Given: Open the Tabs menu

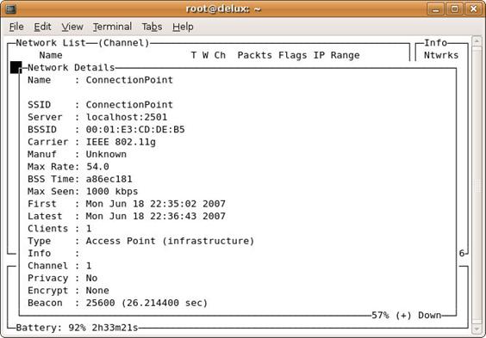Looking at the screenshot, I should pyautogui.click(x=152, y=27).
